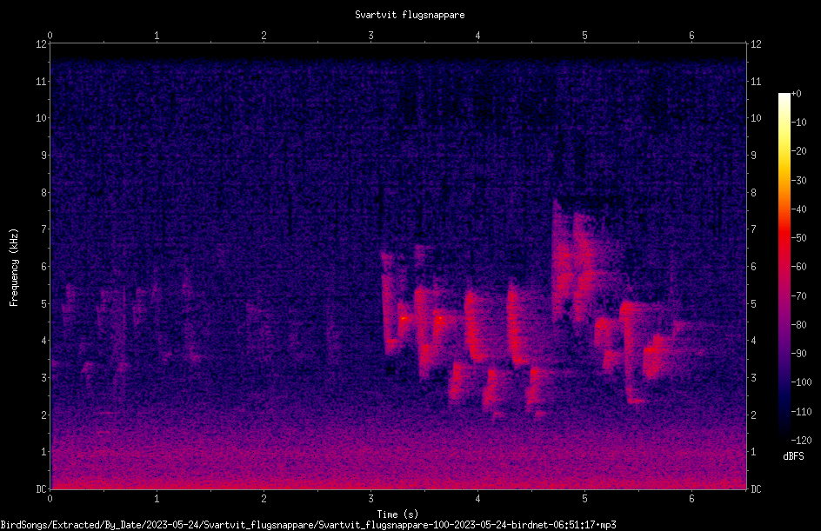The height and width of the screenshot is (531, 821).
Task: Click the 'DC' label on left frequency axis
Action: pos(41,489)
